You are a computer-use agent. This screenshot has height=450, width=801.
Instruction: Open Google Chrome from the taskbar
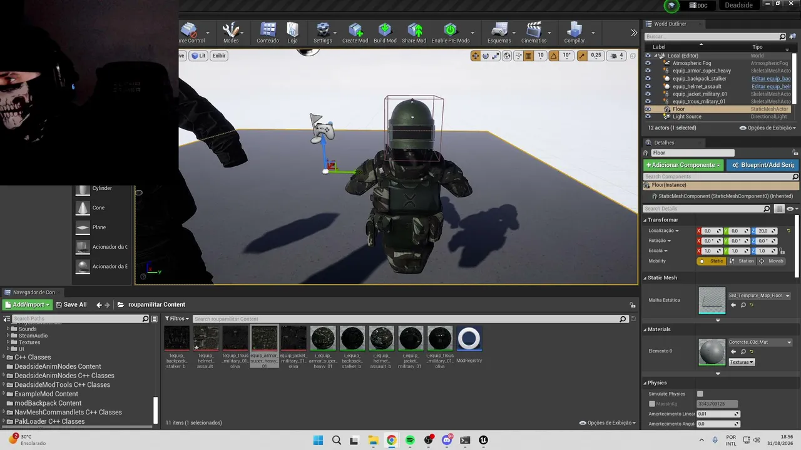coord(391,440)
